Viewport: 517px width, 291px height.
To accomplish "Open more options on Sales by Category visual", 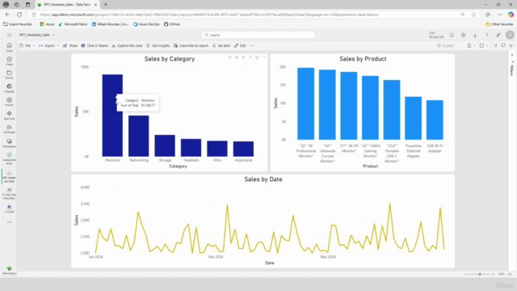I will (x=264, y=57).
